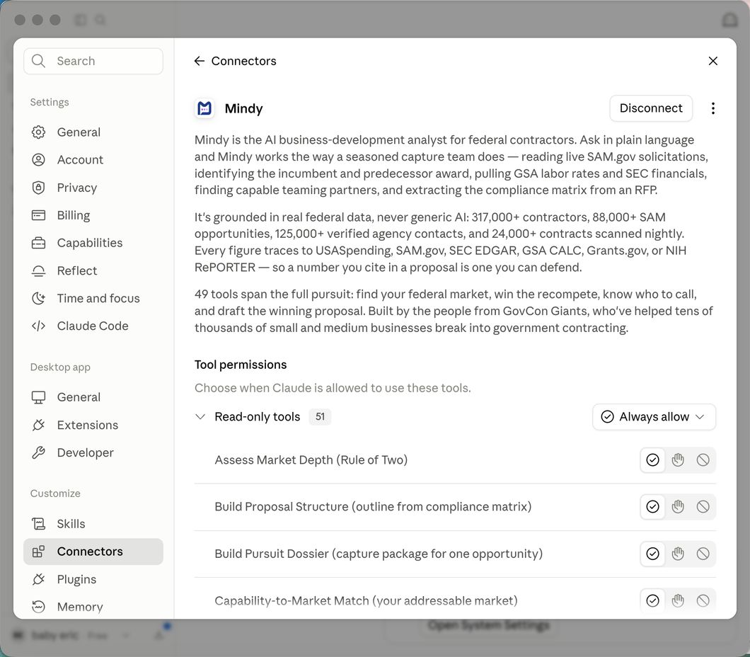Click the gear icon beside General

(x=38, y=132)
